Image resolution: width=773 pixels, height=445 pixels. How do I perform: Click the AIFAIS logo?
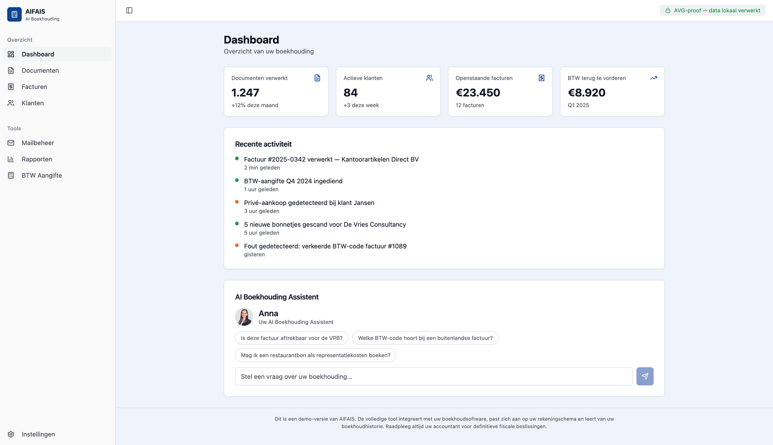click(x=14, y=14)
